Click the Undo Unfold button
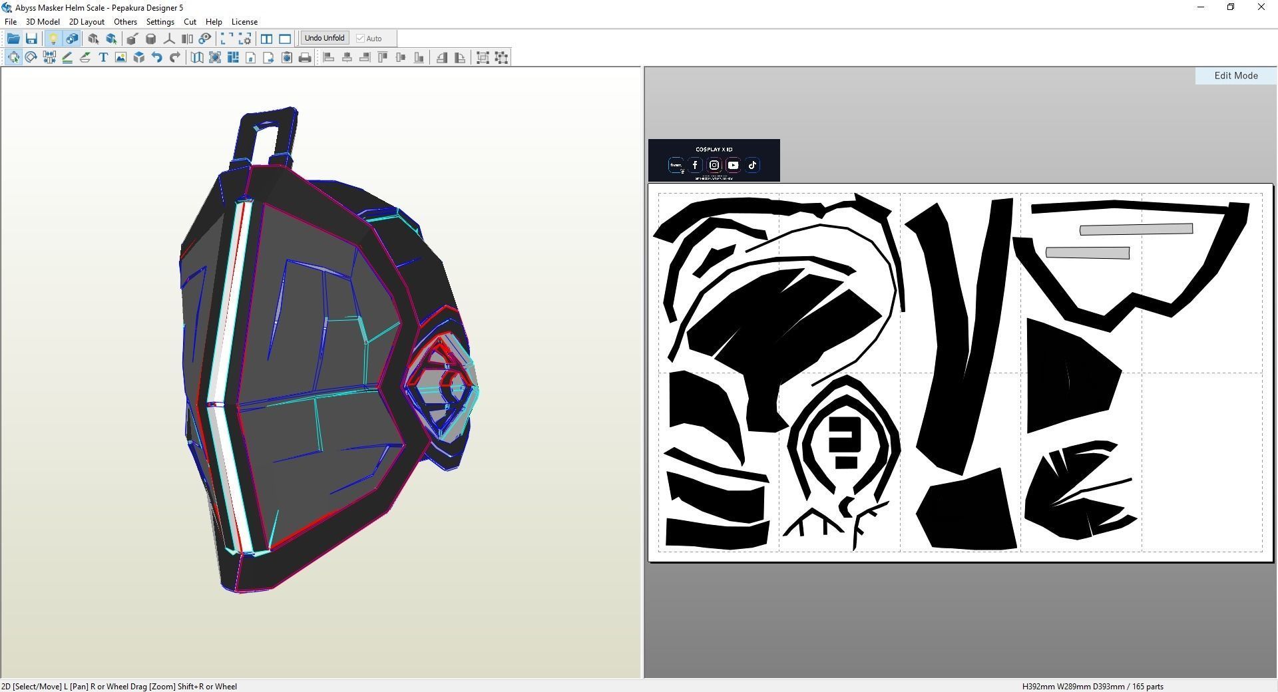Screen dimensions: 1278x692 324,38
